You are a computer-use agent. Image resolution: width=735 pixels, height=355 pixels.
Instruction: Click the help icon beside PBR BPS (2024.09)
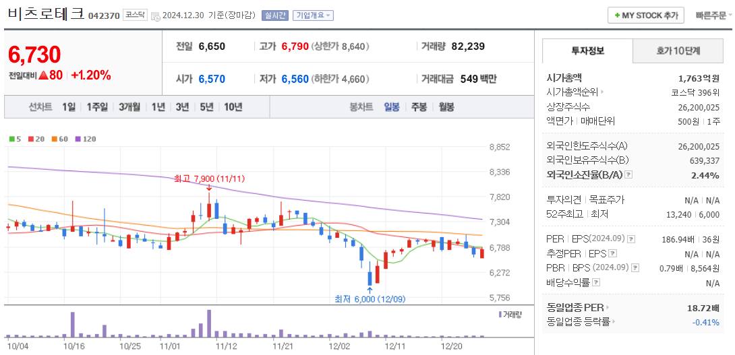point(635,268)
